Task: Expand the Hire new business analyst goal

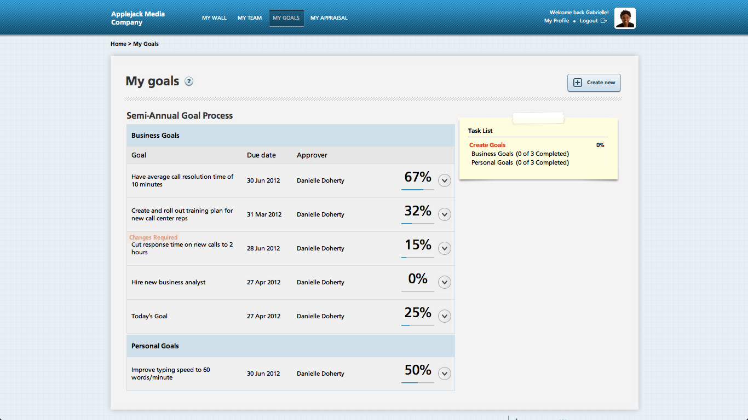Action: pos(444,282)
